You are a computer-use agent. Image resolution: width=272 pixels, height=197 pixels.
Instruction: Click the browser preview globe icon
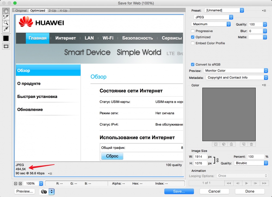(x=44, y=192)
